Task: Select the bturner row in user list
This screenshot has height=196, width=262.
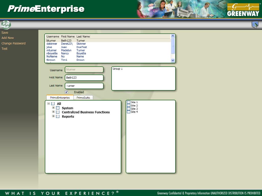Action: tap(108, 41)
